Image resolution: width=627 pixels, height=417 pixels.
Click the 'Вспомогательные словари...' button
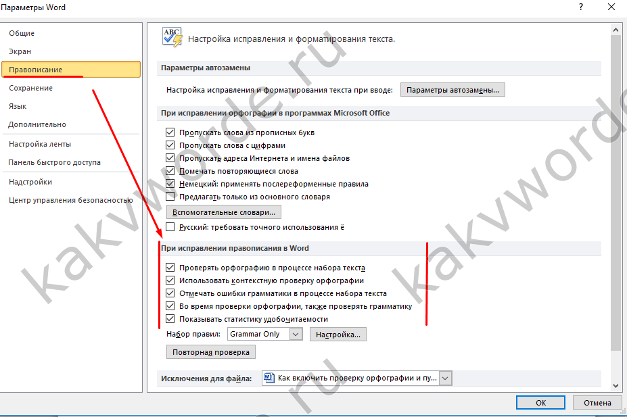[x=223, y=212]
